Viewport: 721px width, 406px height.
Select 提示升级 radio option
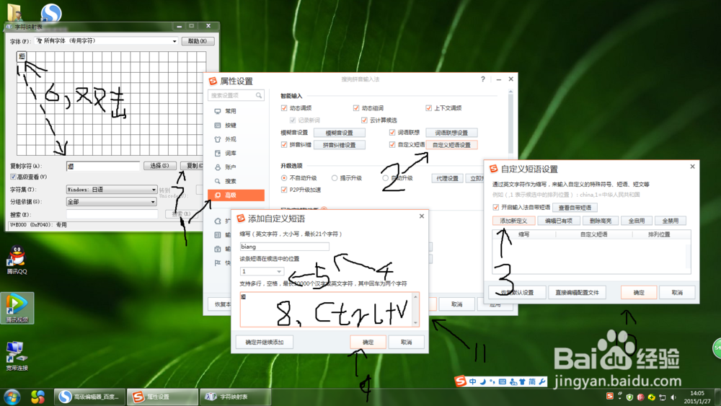pyautogui.click(x=335, y=178)
